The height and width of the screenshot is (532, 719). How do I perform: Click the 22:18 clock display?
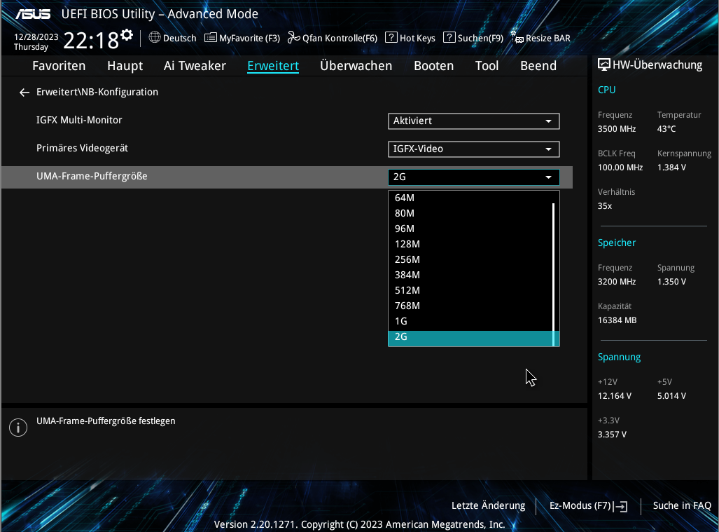[x=91, y=41]
